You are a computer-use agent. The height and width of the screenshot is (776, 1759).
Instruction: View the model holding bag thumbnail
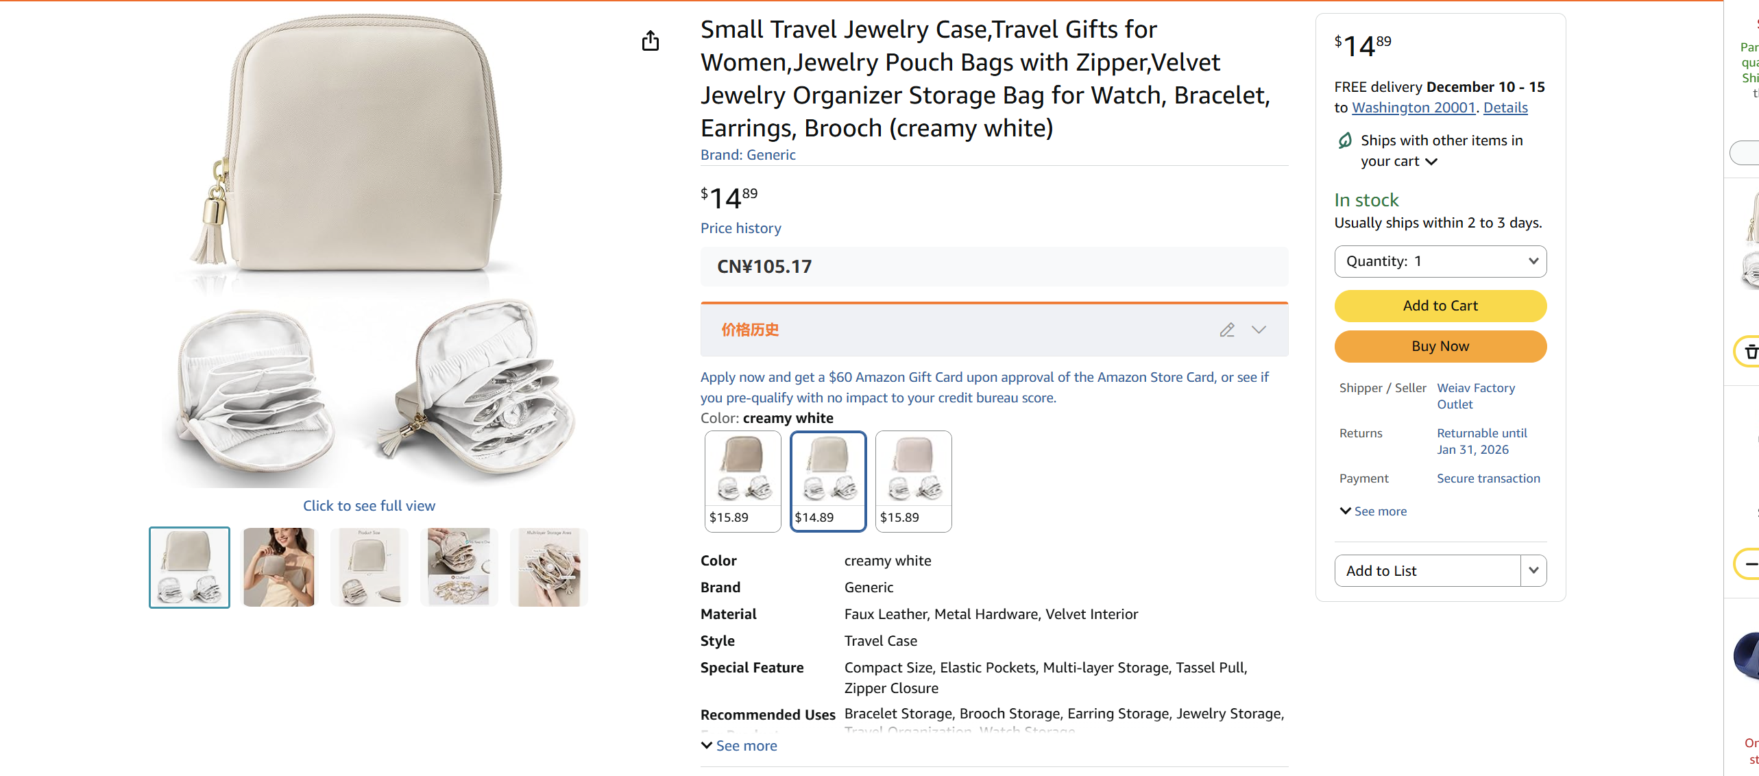[x=279, y=567]
